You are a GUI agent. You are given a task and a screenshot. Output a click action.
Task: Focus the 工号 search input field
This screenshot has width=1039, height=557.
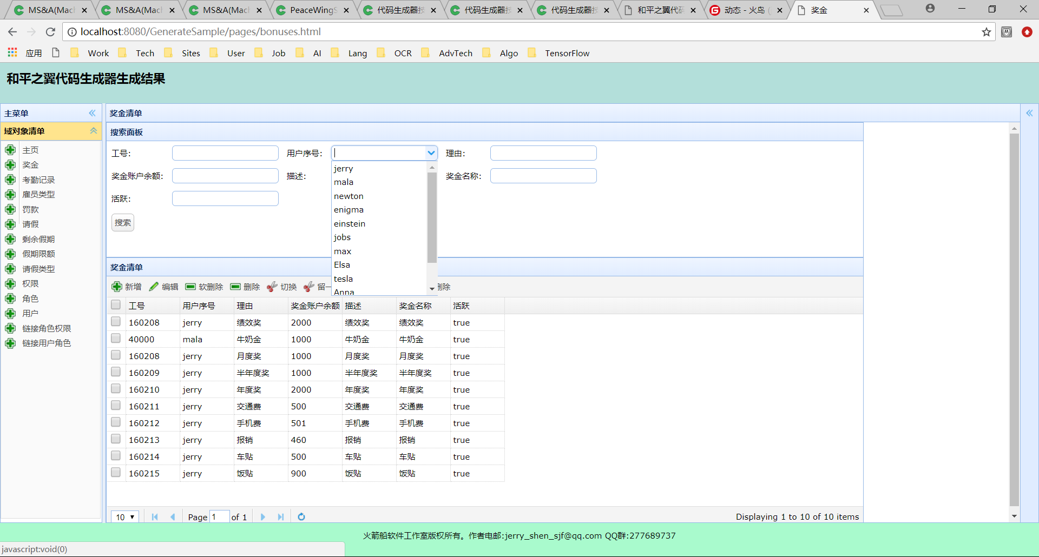225,153
